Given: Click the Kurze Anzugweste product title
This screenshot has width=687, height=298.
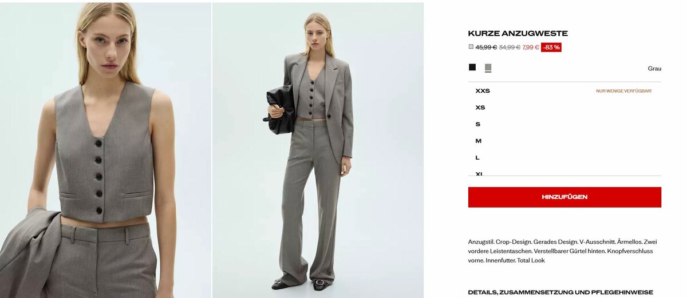Looking at the screenshot, I should click(518, 33).
